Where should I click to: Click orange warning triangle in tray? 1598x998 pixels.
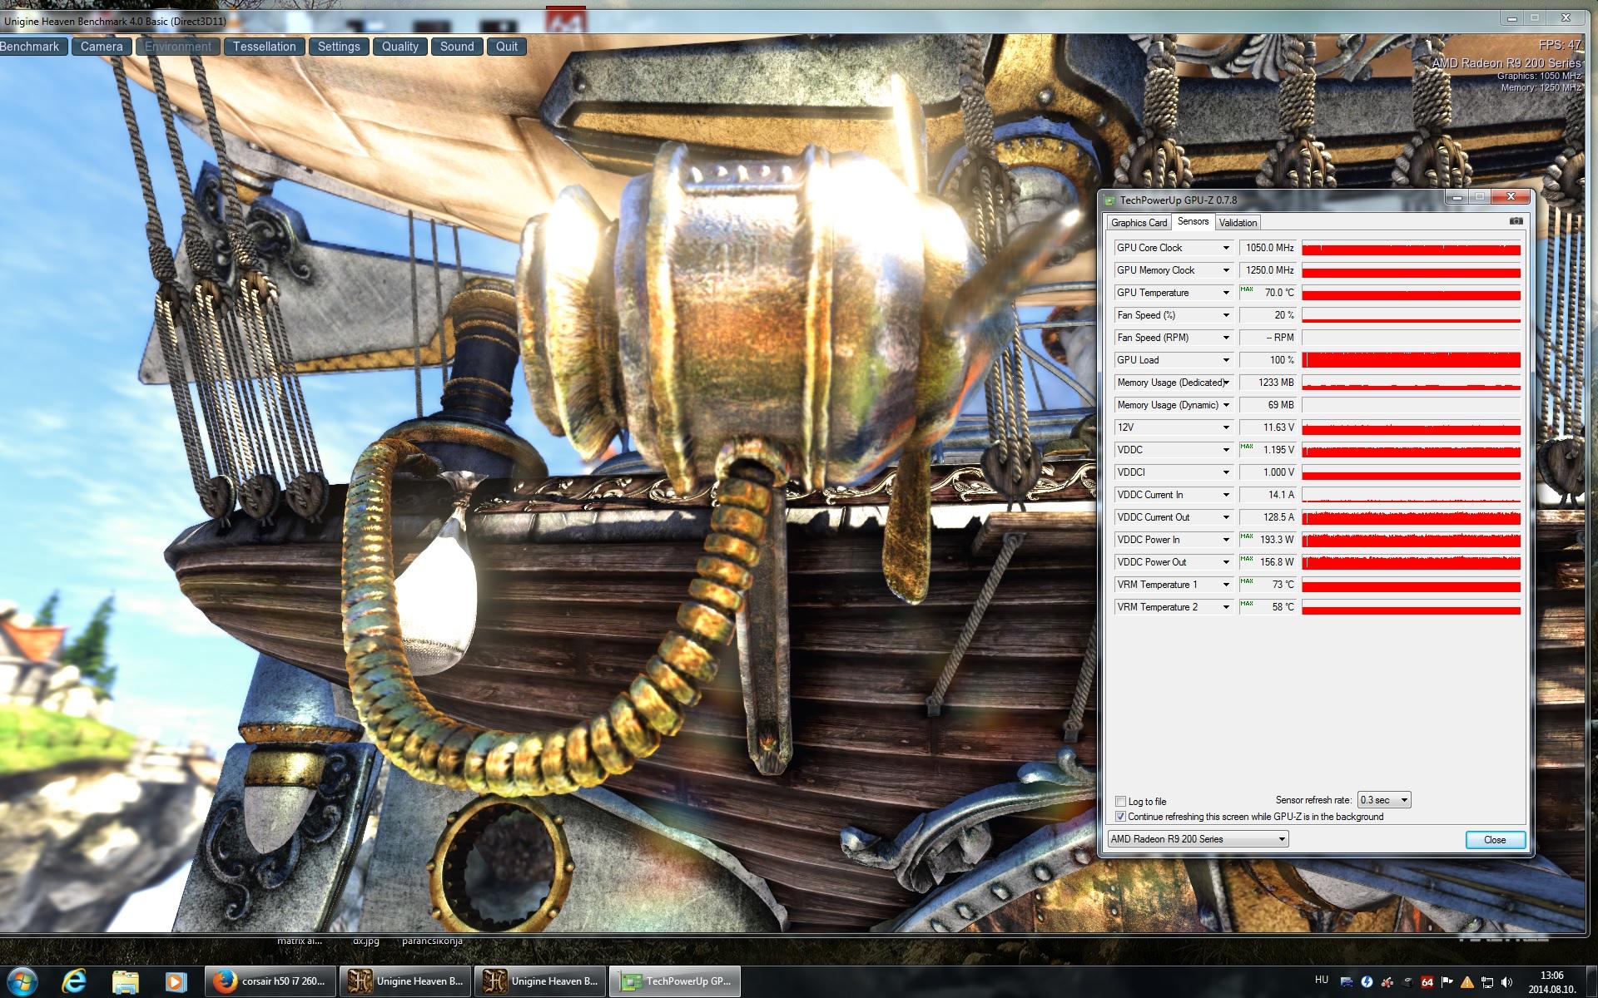(1467, 983)
